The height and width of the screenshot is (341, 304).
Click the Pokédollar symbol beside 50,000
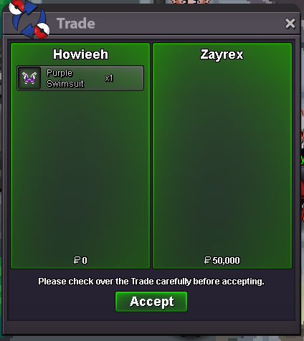click(207, 260)
